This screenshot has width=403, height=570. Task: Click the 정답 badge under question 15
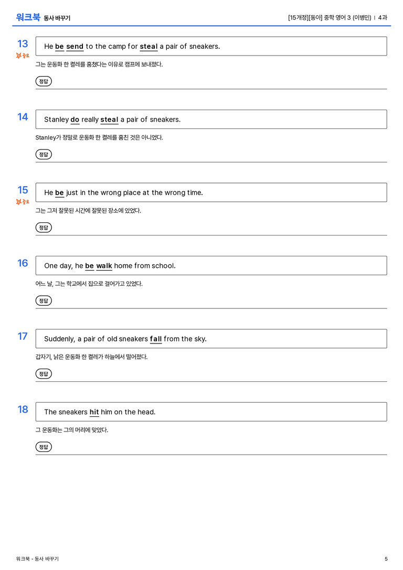pos(44,227)
